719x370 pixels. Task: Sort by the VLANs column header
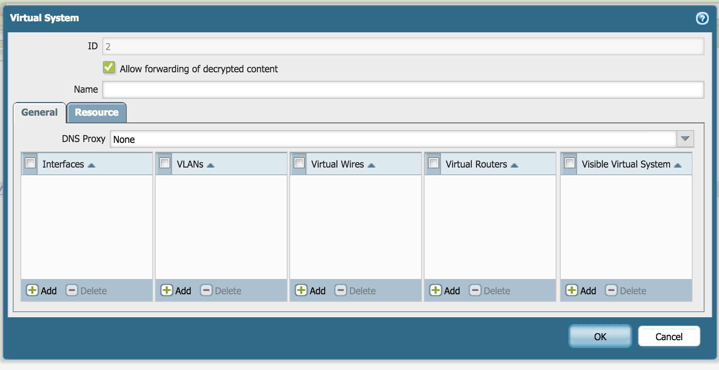click(x=190, y=165)
